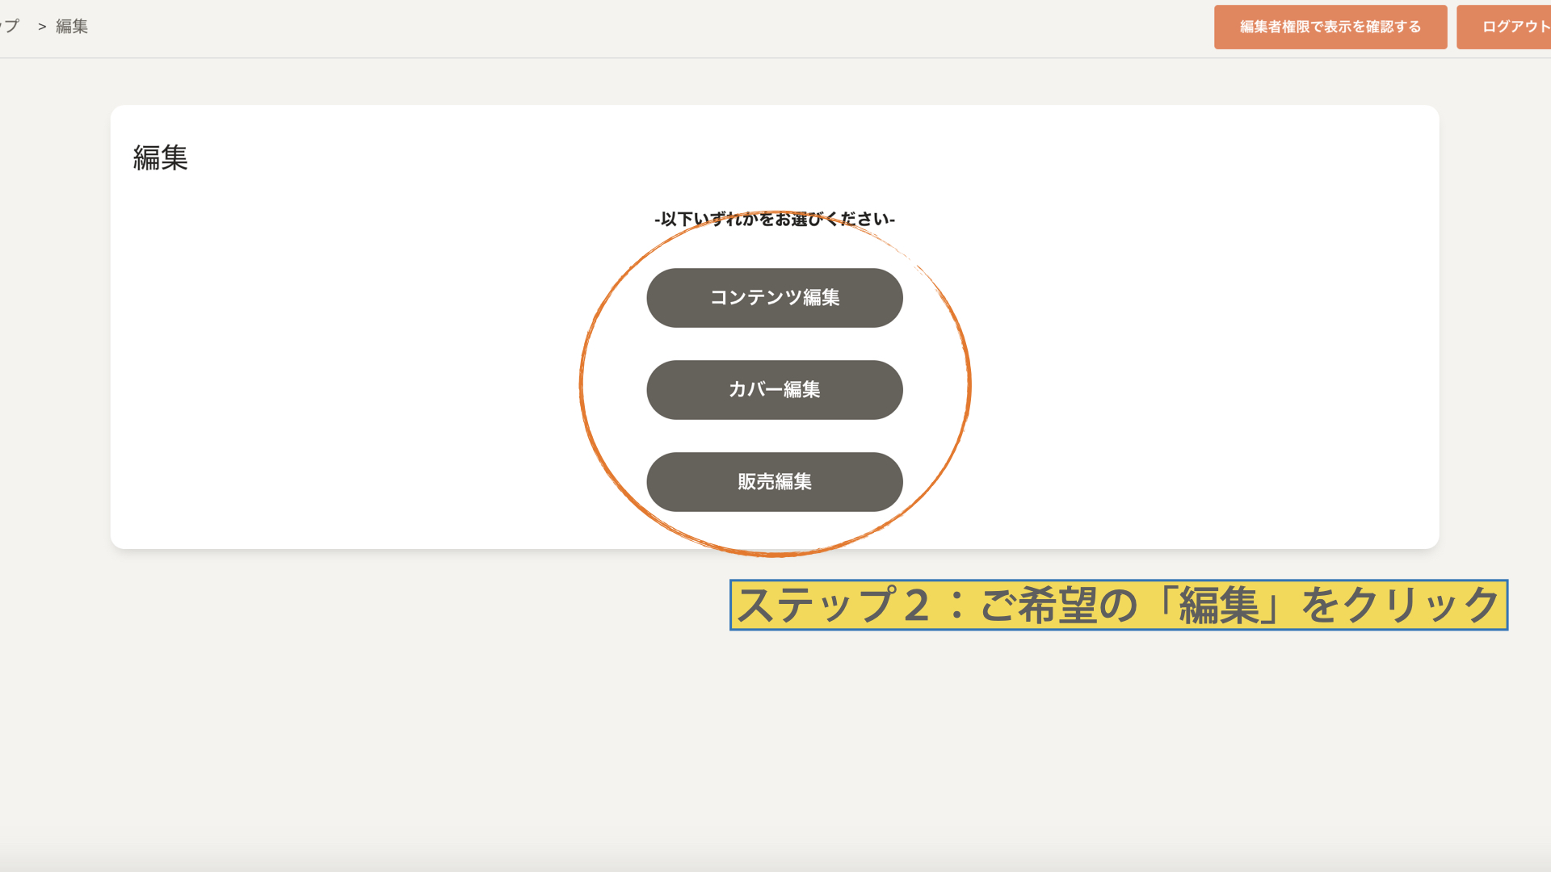
Task: Select the カバー編集 button
Action: pos(774,390)
